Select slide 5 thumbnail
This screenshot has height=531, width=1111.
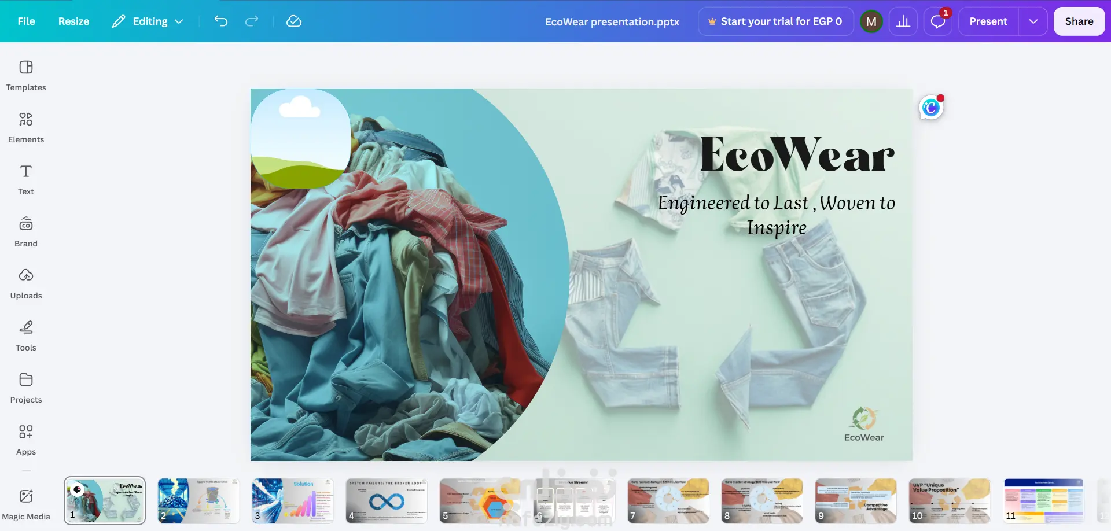tap(480, 501)
